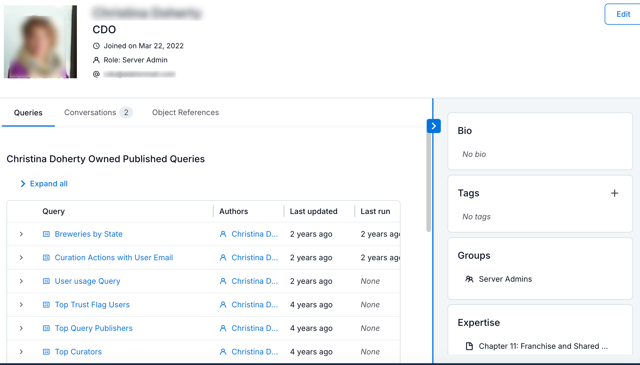
Task: Open the Top Query Publishers query link
Action: coord(94,328)
